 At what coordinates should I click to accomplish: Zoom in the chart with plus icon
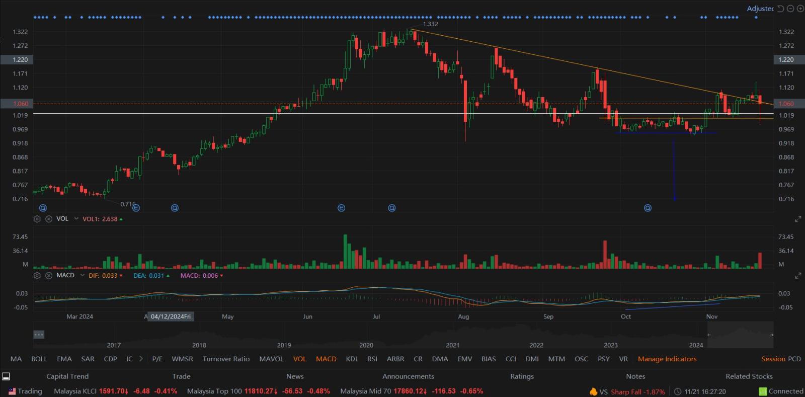(800, 9)
